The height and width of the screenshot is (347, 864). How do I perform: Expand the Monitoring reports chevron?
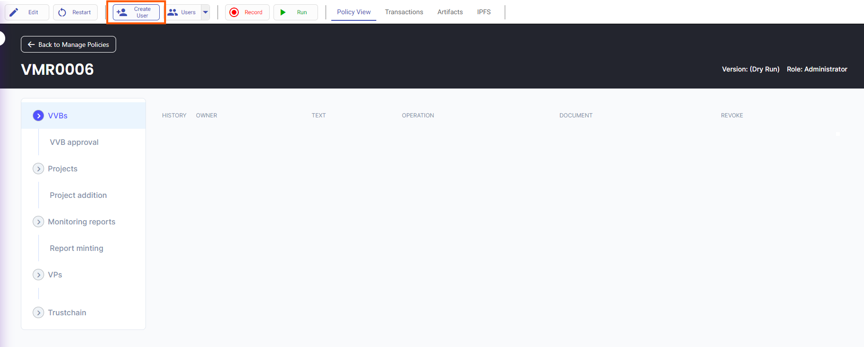[38, 222]
